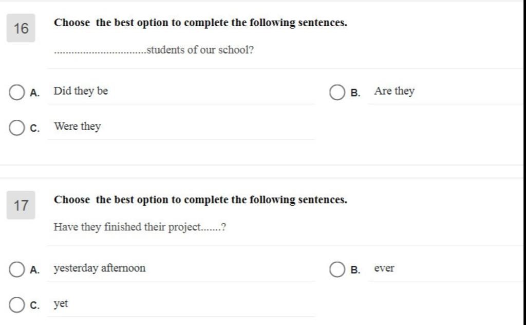Screen dimensions: 526x325
Task: Select radio button A for question 16
Action: [16, 93]
